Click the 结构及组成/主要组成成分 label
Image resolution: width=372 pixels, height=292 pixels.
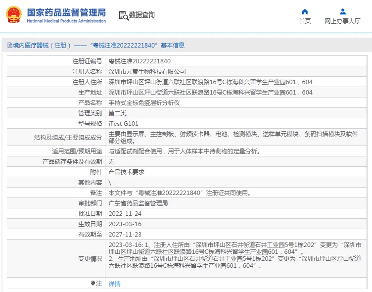[68, 138]
